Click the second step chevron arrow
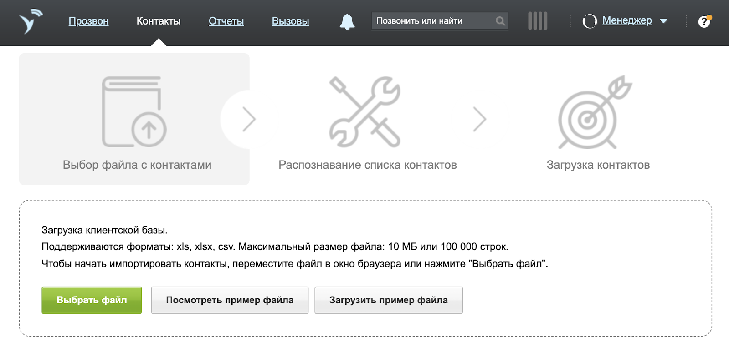Viewport: 729px width, 352px height. [479, 119]
